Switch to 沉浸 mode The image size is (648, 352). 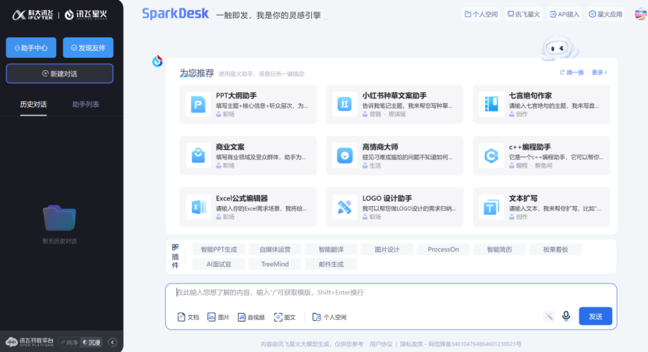[x=91, y=343]
